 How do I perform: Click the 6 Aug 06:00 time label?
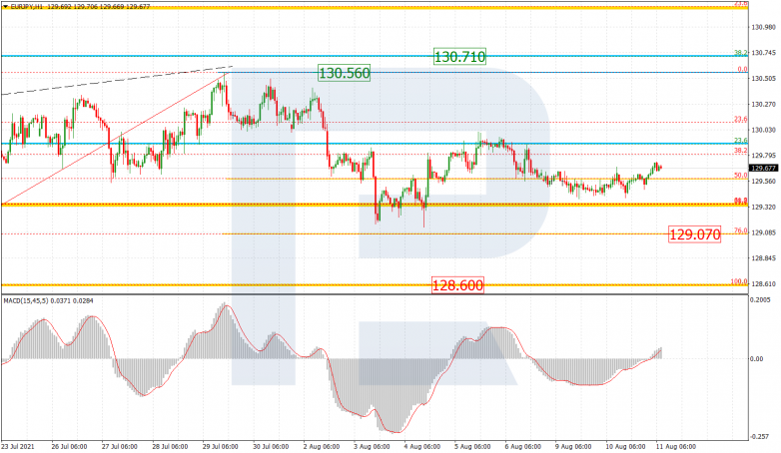tap(523, 447)
